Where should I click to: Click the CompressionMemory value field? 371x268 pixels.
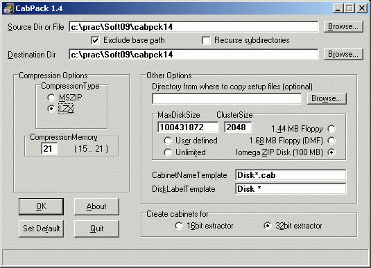(x=49, y=149)
